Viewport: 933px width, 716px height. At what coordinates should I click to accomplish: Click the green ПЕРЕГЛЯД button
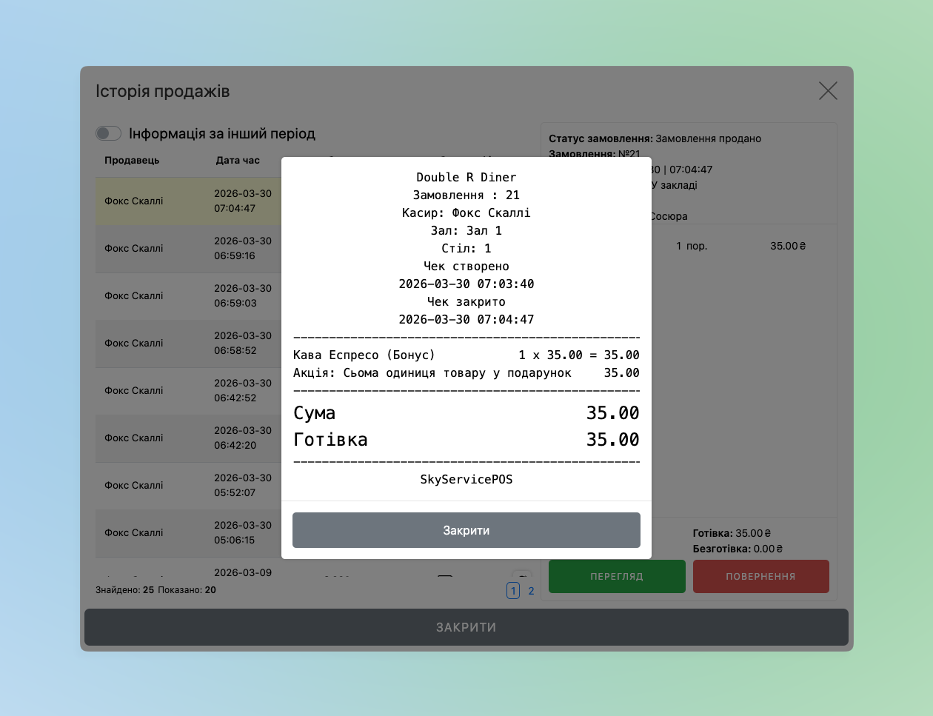[616, 576]
